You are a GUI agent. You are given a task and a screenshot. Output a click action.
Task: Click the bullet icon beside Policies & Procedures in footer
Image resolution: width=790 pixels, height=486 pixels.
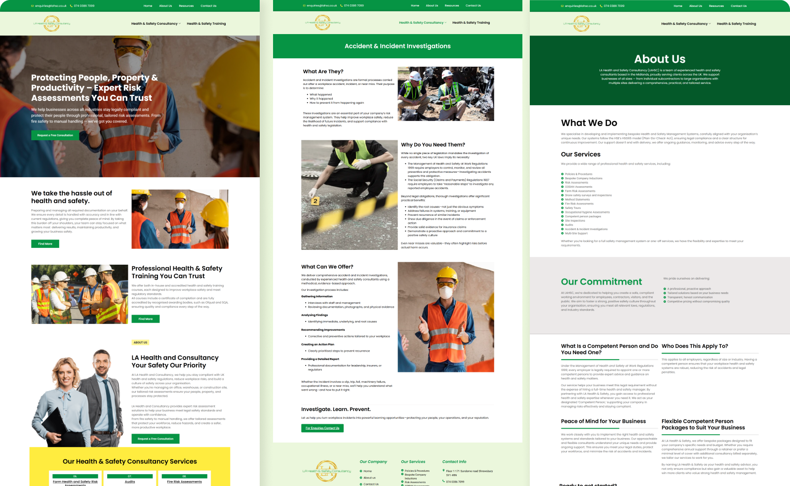pos(403,471)
